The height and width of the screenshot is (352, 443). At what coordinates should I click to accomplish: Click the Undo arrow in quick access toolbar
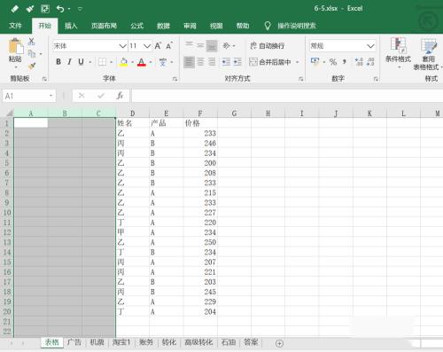[60, 9]
